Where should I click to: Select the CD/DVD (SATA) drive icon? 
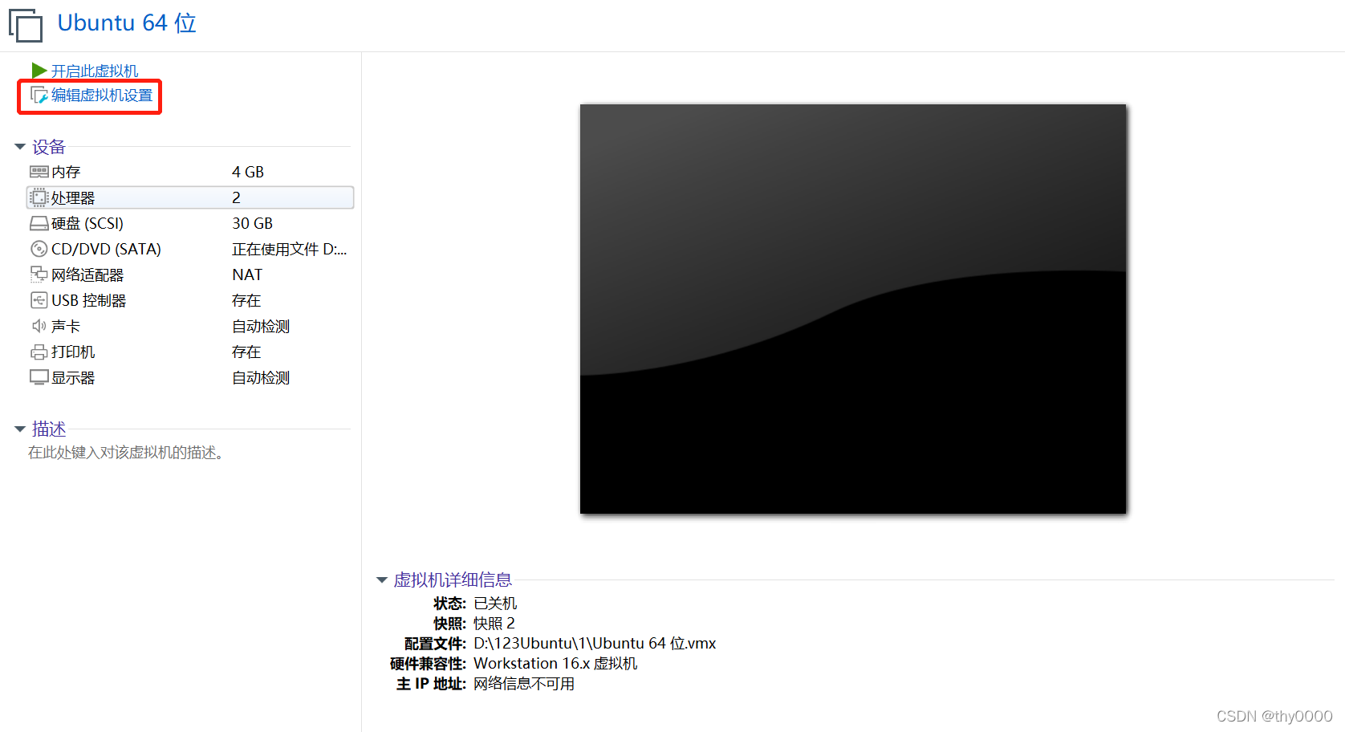pyautogui.click(x=39, y=248)
